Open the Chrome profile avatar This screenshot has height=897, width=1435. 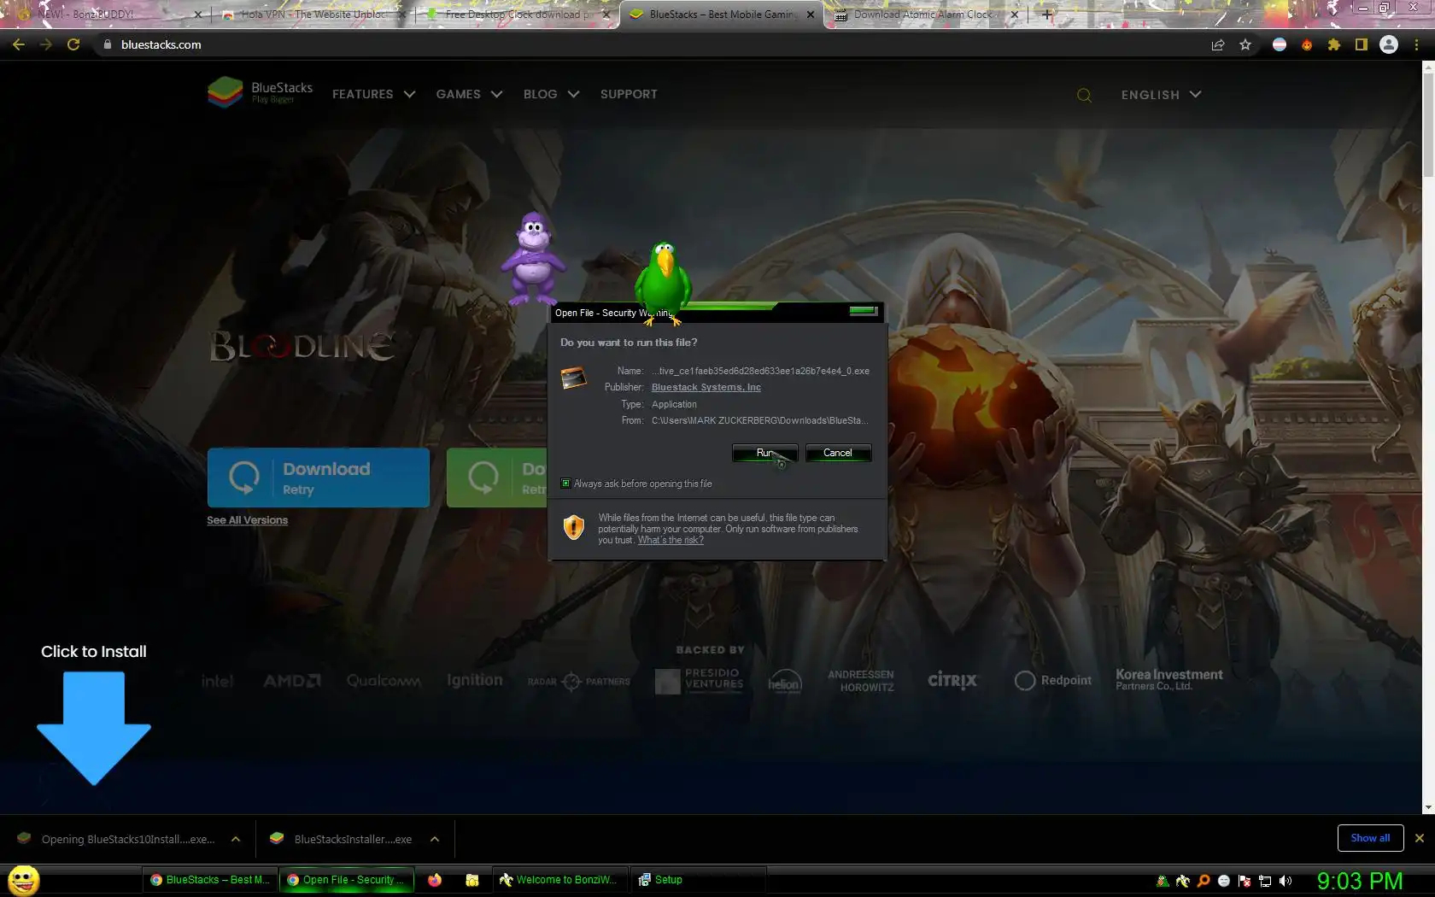click(1389, 44)
